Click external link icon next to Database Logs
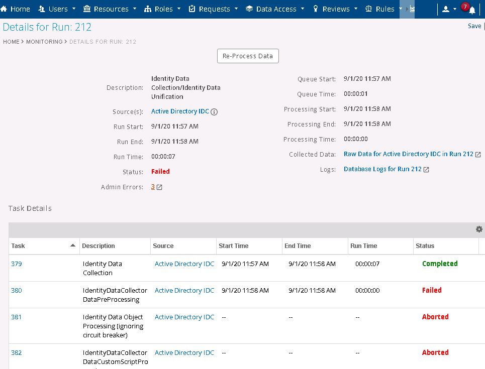This screenshot has width=485, height=369. coord(426,170)
